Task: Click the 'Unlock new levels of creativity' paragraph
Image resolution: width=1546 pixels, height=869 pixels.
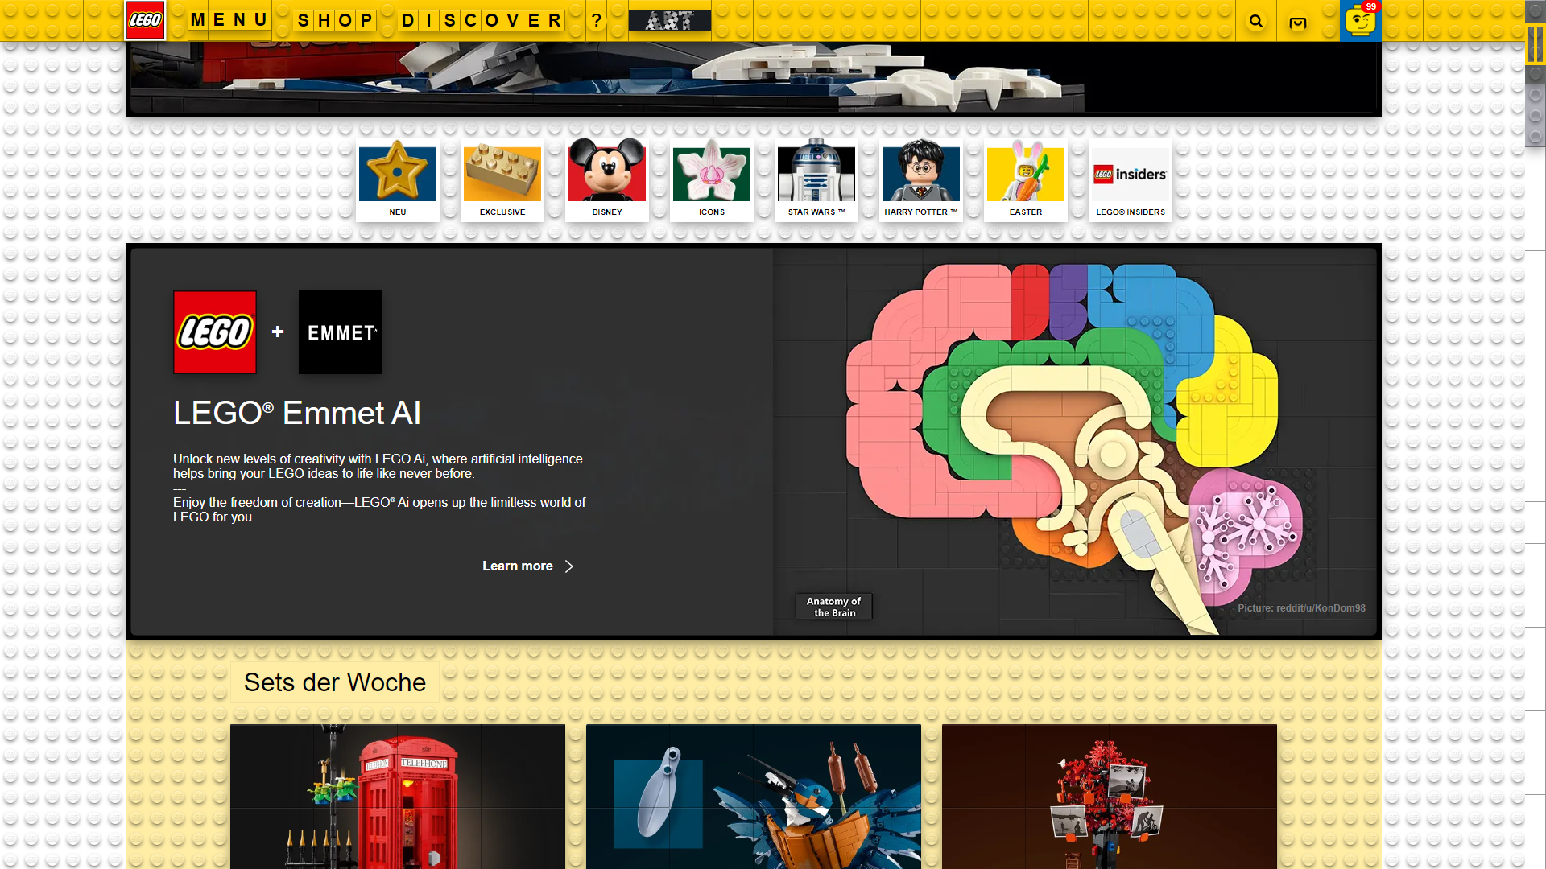Action: click(x=378, y=467)
